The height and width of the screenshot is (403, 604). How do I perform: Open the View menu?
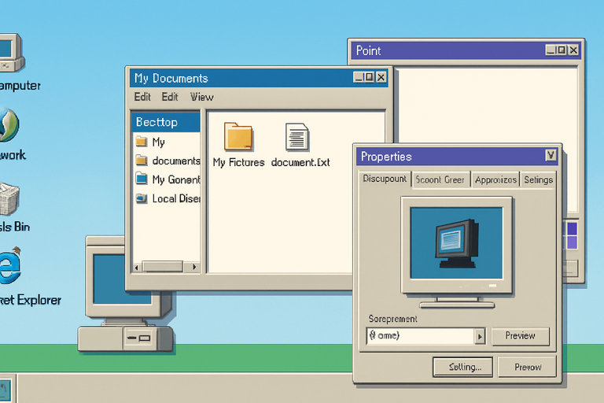[201, 97]
